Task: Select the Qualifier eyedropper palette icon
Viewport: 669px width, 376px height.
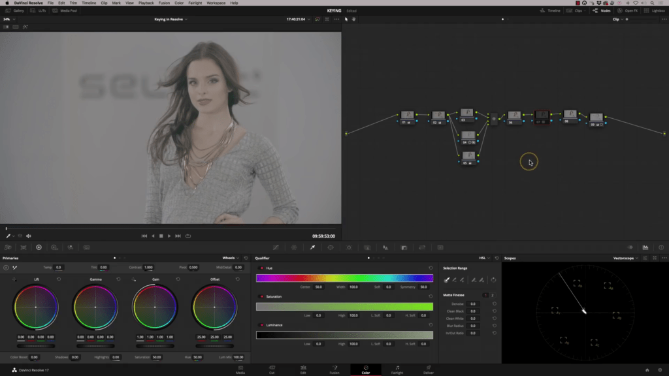Action: click(312, 247)
